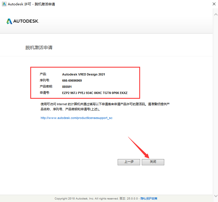Screen dimensions: 218x202
Task: Click the AUTODESK logo in the header
Action: click(x=23, y=21)
